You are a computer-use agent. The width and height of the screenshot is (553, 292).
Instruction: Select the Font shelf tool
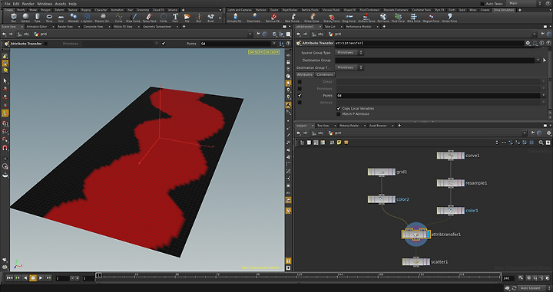(175, 18)
